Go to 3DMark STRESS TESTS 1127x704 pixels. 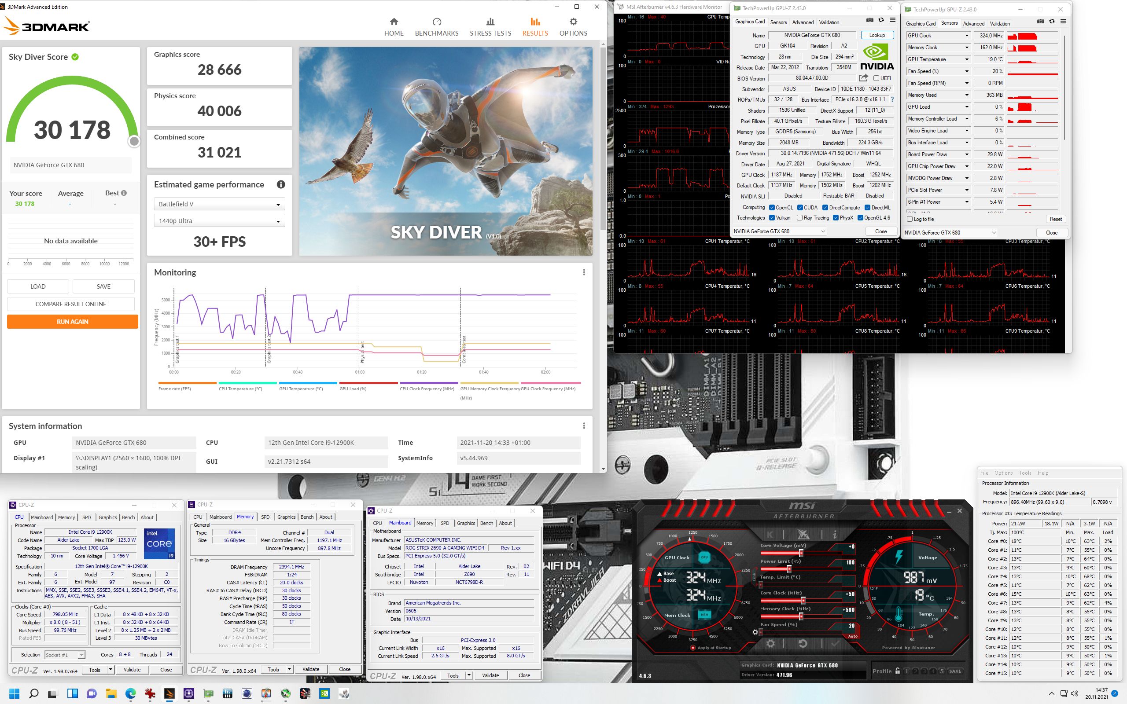tap(490, 27)
